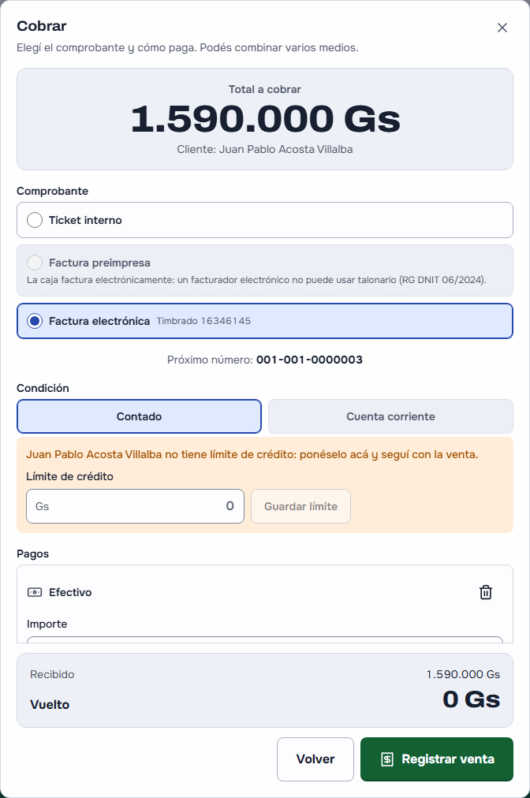The width and height of the screenshot is (530, 798).
Task: Save the credit limit with Guardar límite
Action: [301, 506]
